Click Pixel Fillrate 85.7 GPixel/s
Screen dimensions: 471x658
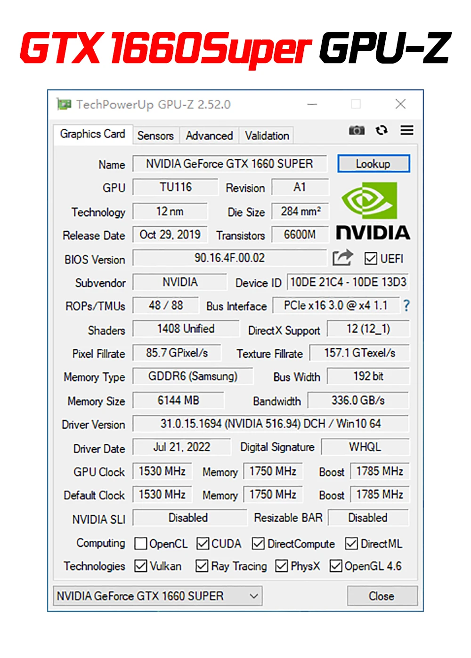pyautogui.click(x=177, y=353)
